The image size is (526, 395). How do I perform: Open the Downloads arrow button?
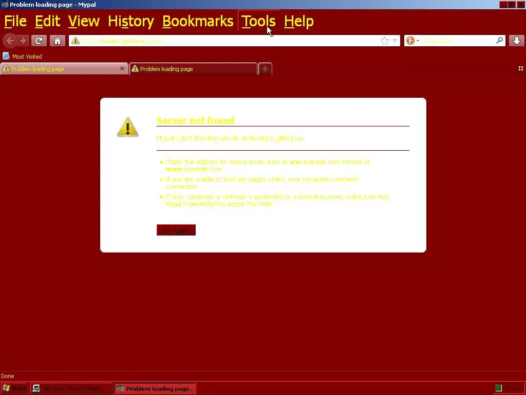click(517, 41)
